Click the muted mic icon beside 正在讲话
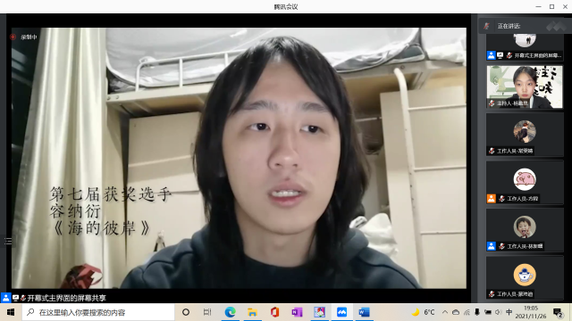The width and height of the screenshot is (572, 321). tap(486, 26)
